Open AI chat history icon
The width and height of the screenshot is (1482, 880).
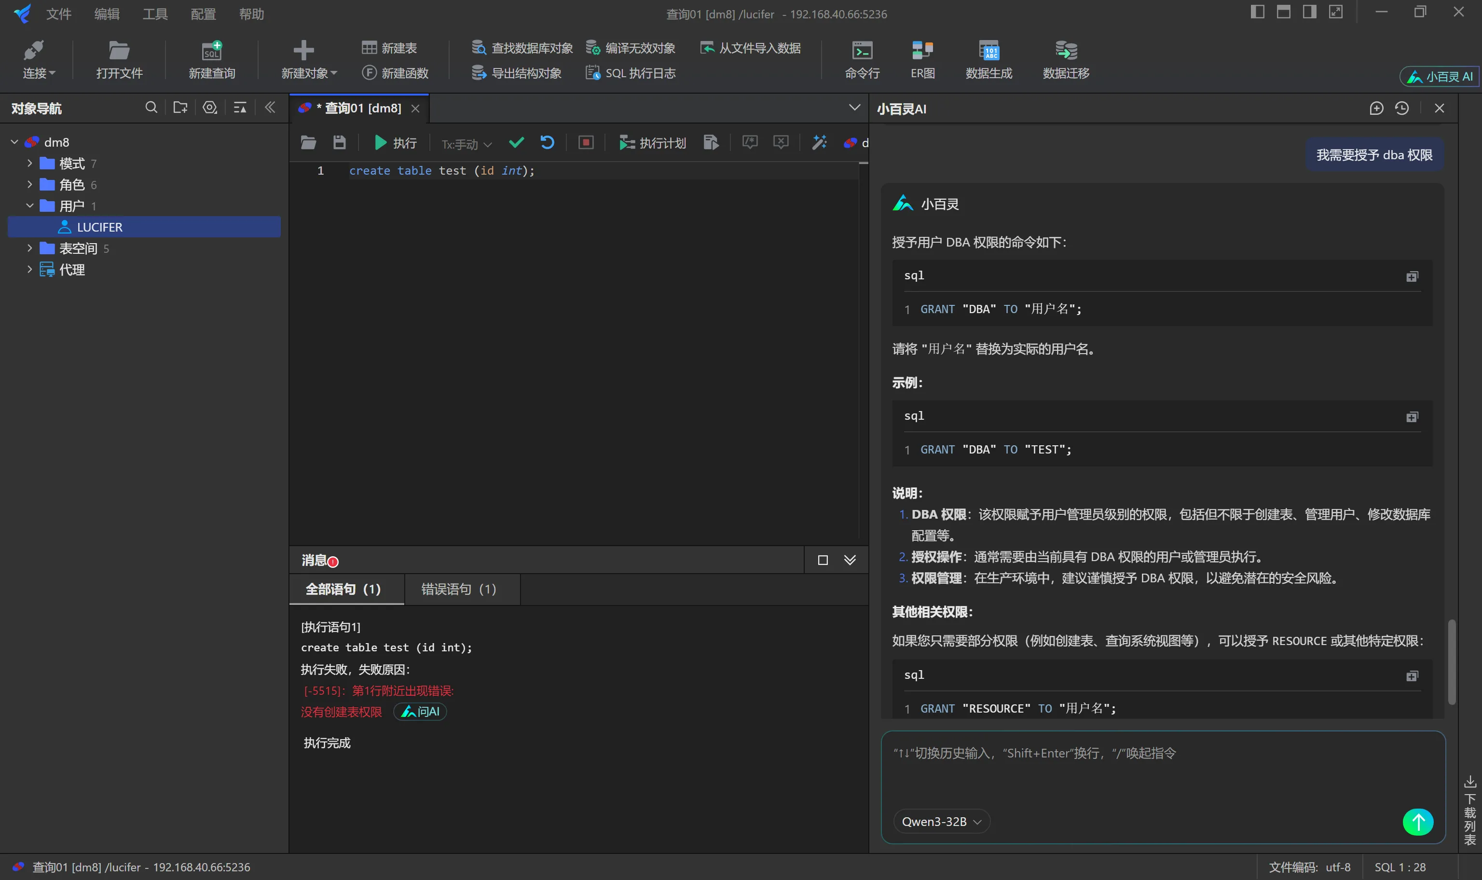[x=1402, y=109]
